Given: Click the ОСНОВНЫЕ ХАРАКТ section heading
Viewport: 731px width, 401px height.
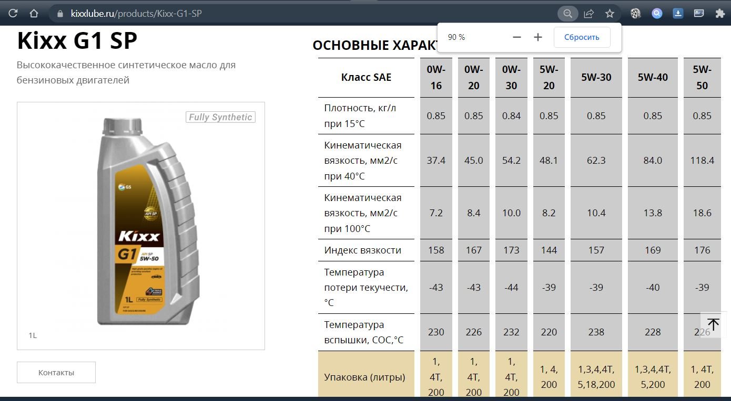Looking at the screenshot, I should tap(374, 46).
